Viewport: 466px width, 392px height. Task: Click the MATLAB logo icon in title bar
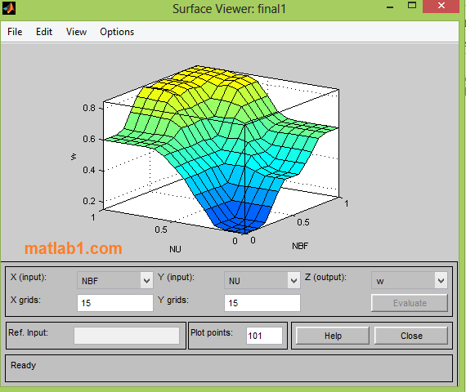click(x=9, y=8)
